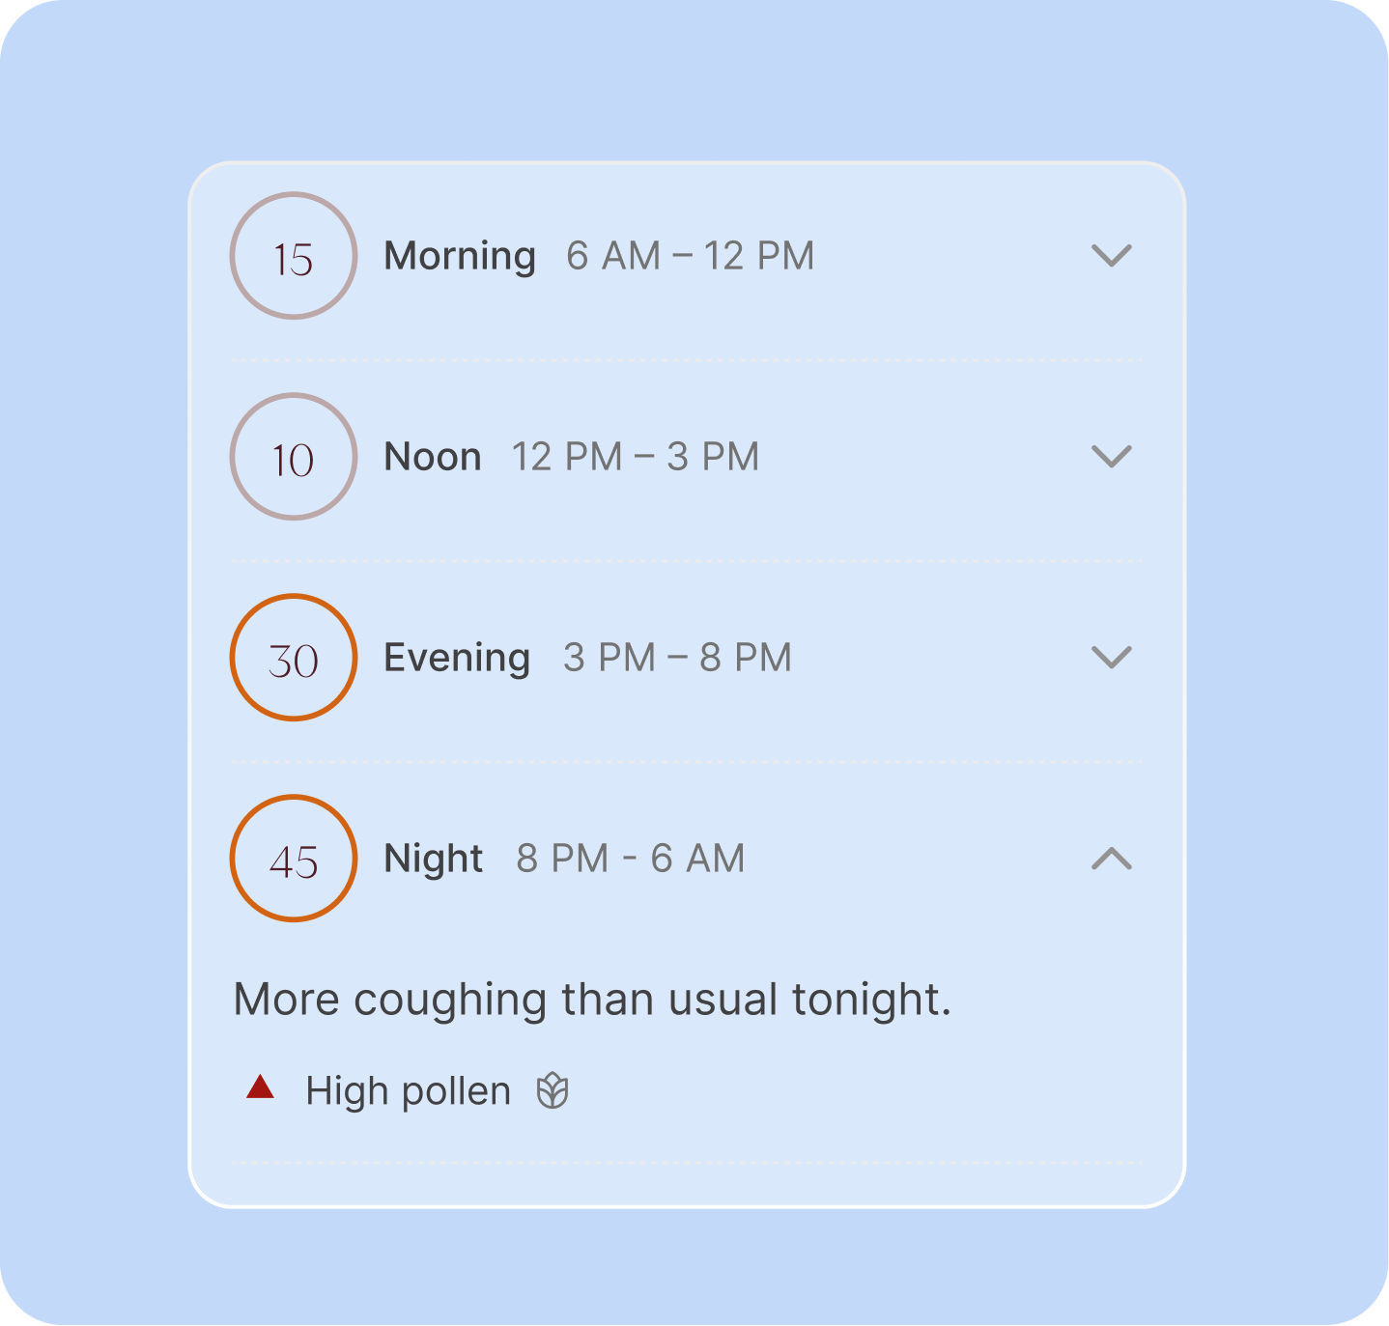Click the 6 AM – 12 PM time range

[690, 256]
